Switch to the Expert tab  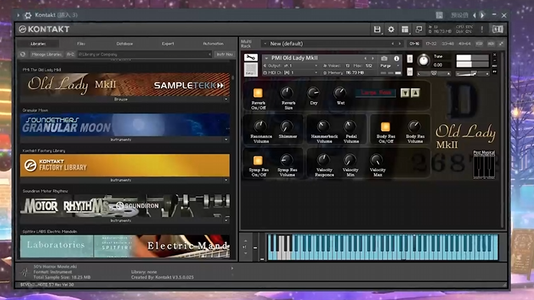coord(168,44)
